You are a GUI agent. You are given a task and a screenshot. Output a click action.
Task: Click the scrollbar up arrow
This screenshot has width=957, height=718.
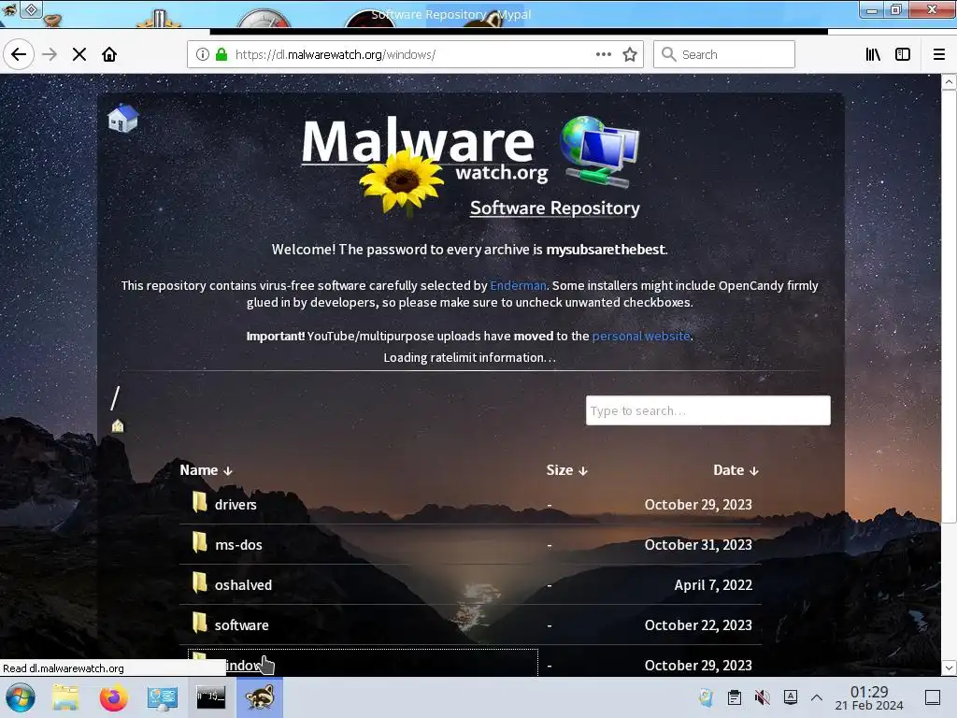pos(949,82)
